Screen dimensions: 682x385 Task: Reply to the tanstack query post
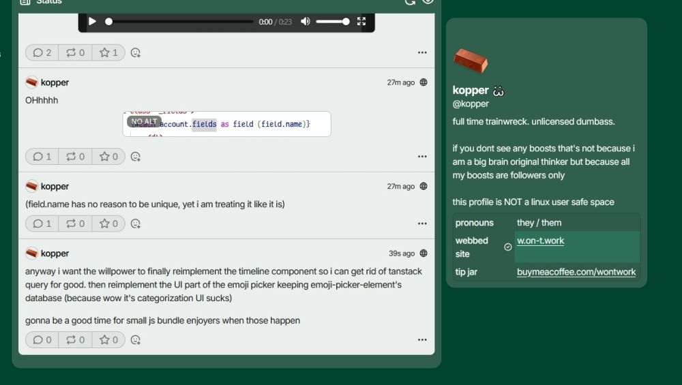[42, 340]
